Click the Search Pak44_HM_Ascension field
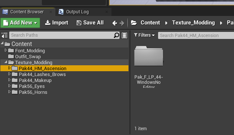The width and height of the screenshot is (234, 135). 196,36
